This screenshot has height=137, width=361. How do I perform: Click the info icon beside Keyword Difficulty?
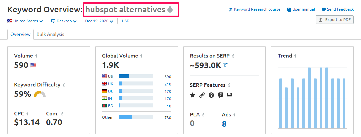point(64,85)
